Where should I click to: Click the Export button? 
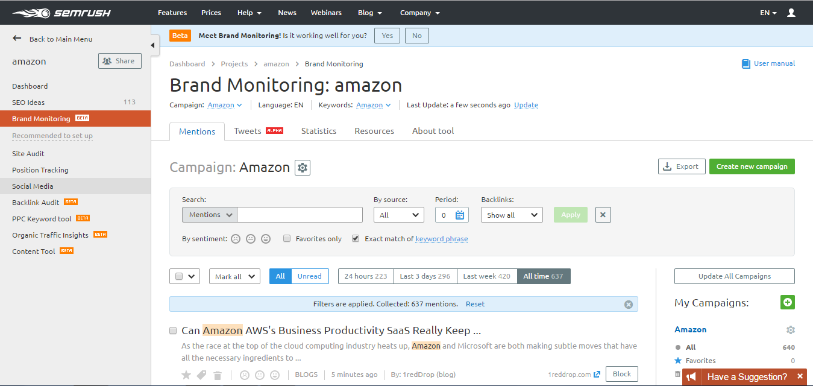coord(682,166)
